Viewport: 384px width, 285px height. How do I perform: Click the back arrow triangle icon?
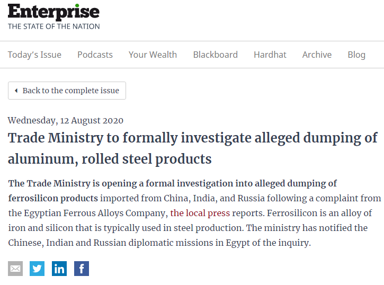click(16, 91)
